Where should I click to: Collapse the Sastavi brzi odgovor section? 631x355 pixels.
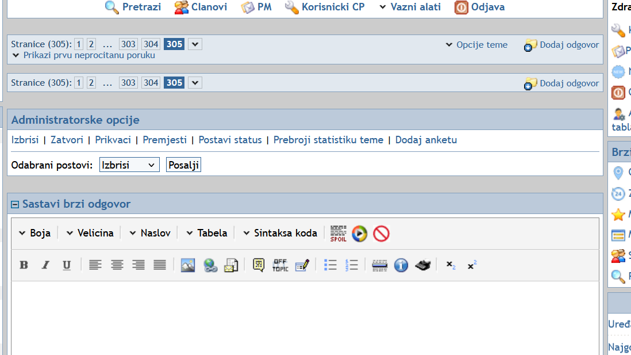[15, 204]
